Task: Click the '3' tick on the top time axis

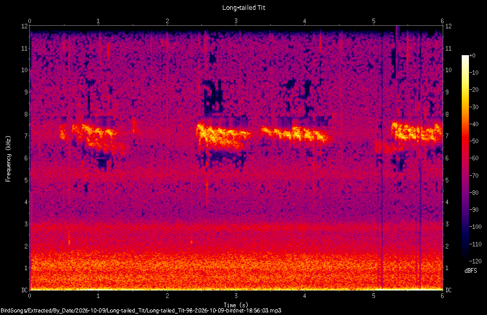Action: 236,21
